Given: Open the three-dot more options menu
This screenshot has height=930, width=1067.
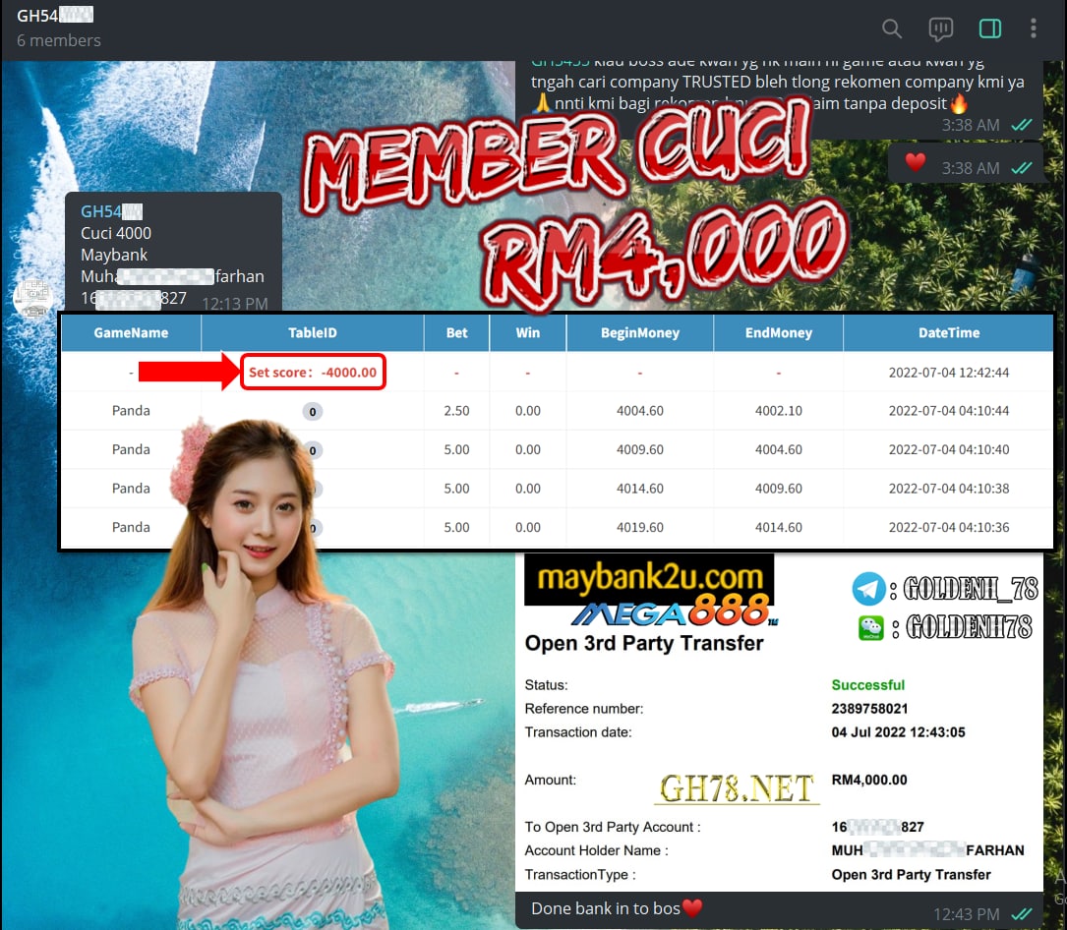Looking at the screenshot, I should 1033,29.
